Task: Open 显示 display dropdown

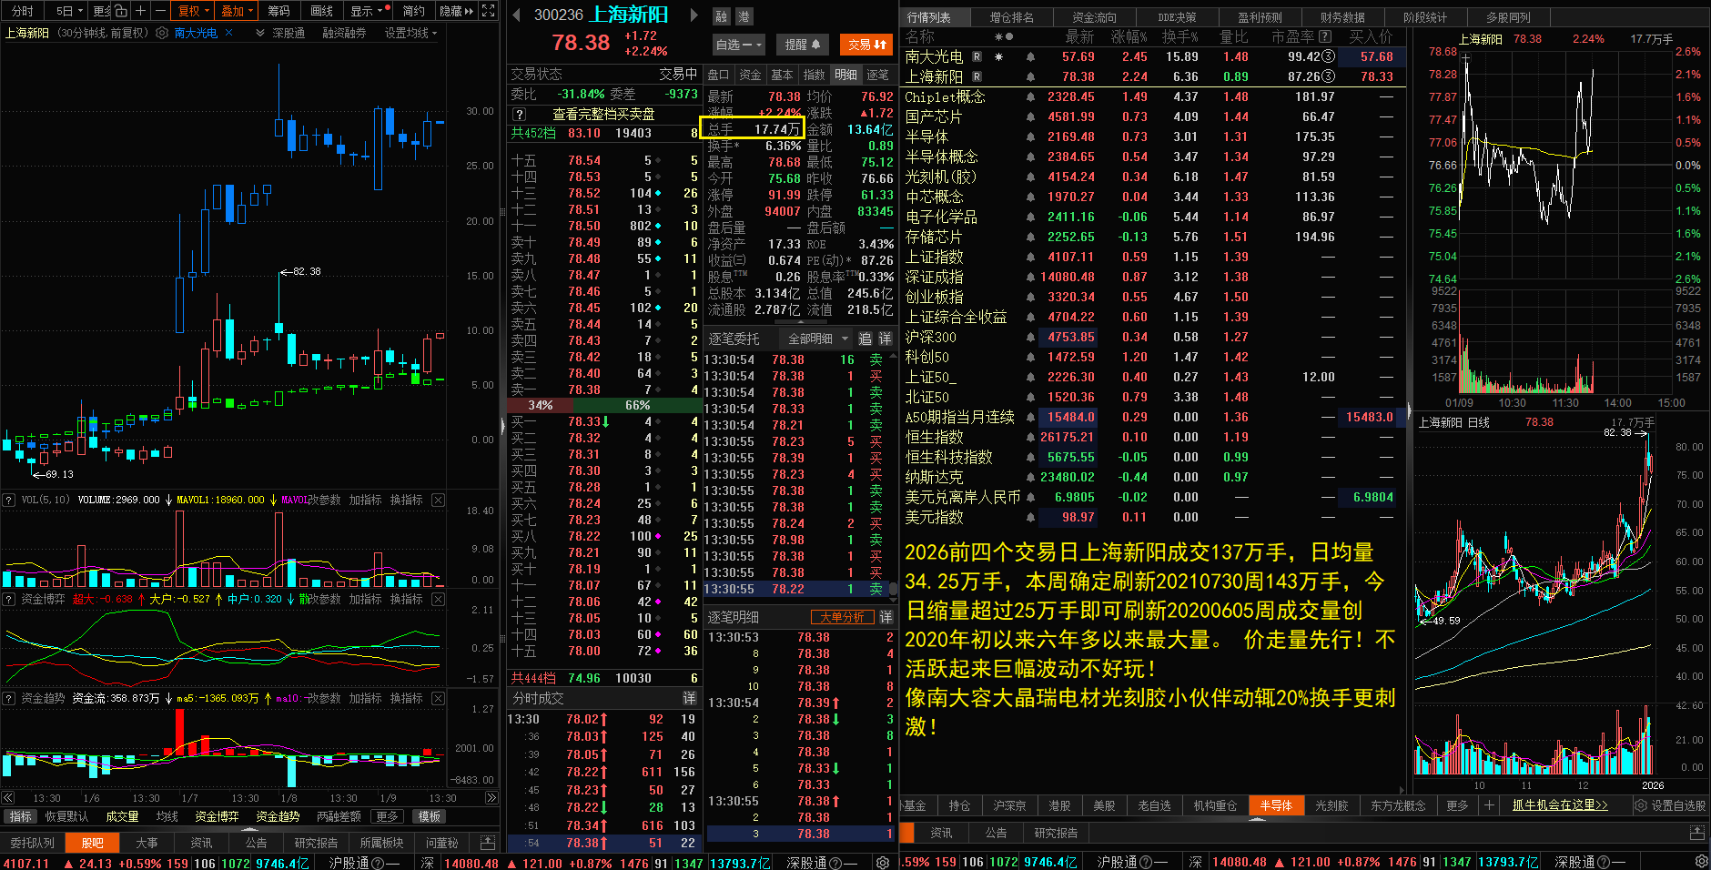Action: (369, 11)
